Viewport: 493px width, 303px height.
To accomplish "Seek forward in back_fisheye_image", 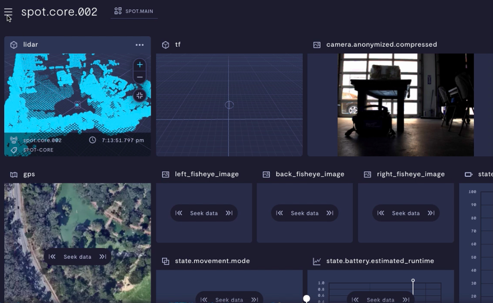I will pyautogui.click(x=330, y=213).
